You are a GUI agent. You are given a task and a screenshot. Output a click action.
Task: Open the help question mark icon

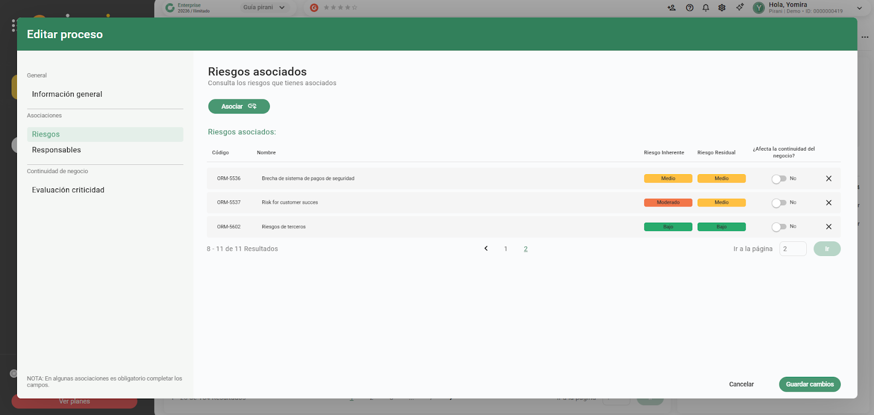pos(689,8)
